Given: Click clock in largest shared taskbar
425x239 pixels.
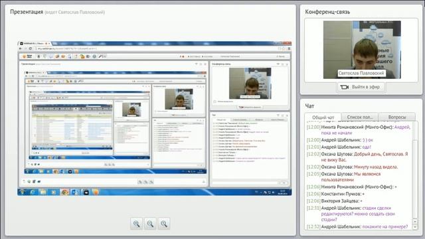Looking at the screenshot, I should tap(284, 192).
